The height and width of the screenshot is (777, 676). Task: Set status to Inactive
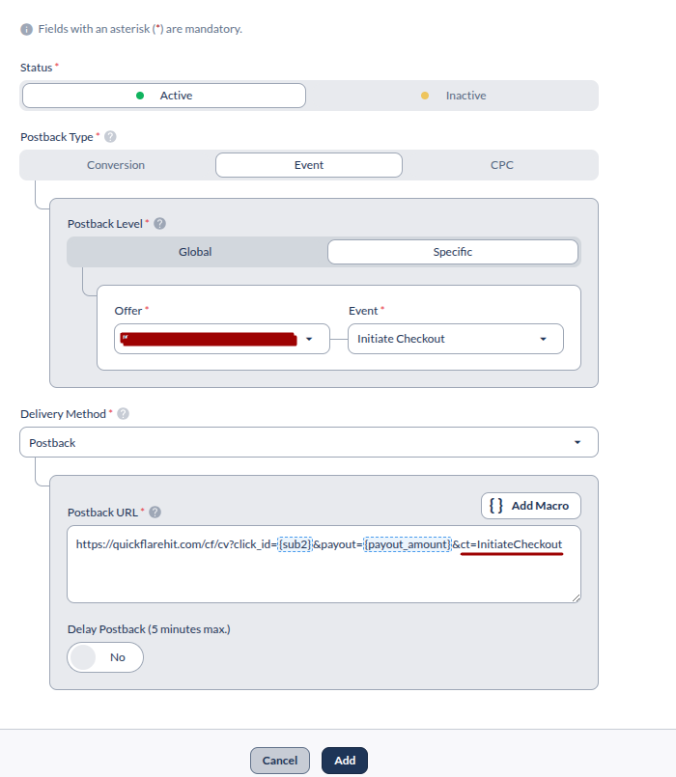(x=453, y=96)
